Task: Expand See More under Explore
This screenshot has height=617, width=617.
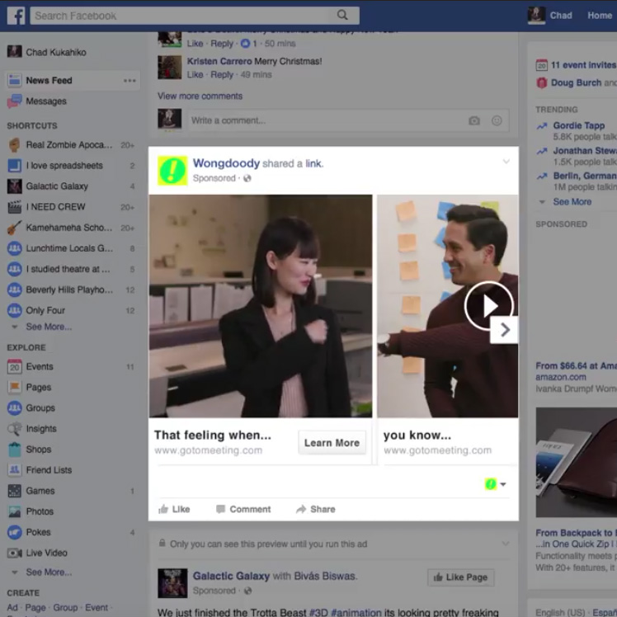Action: 49,572
